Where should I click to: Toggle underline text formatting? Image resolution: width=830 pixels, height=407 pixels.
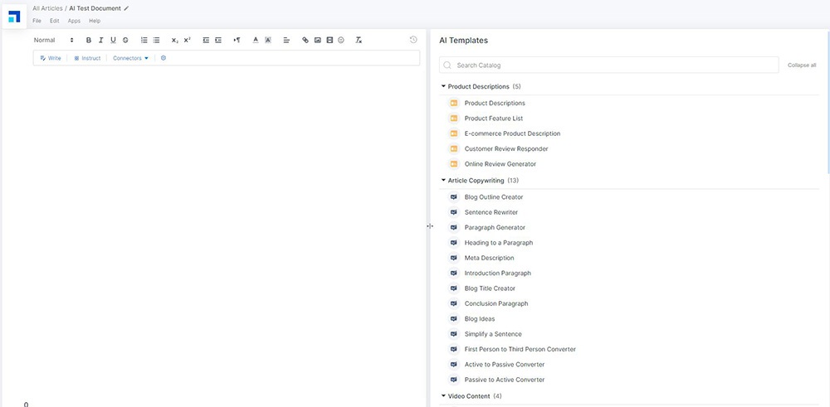pyautogui.click(x=113, y=40)
